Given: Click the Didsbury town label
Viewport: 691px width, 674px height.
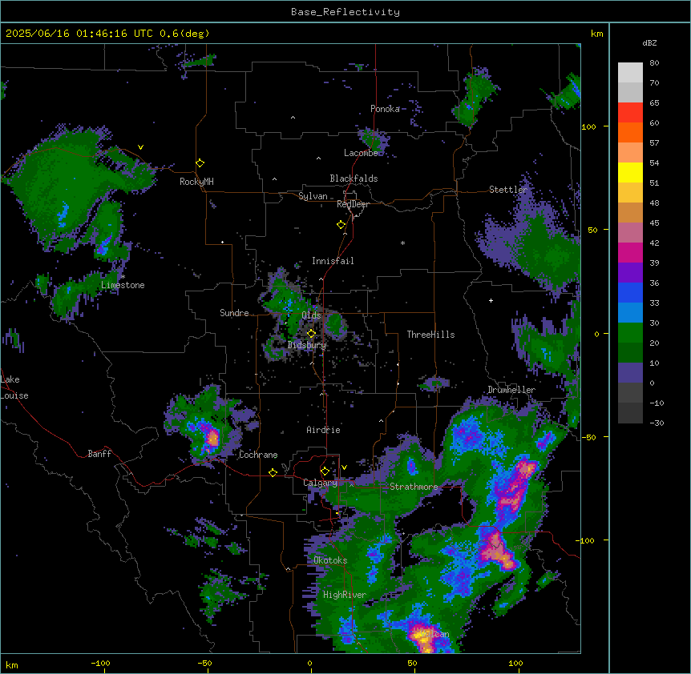Looking at the screenshot, I should coord(307,345).
